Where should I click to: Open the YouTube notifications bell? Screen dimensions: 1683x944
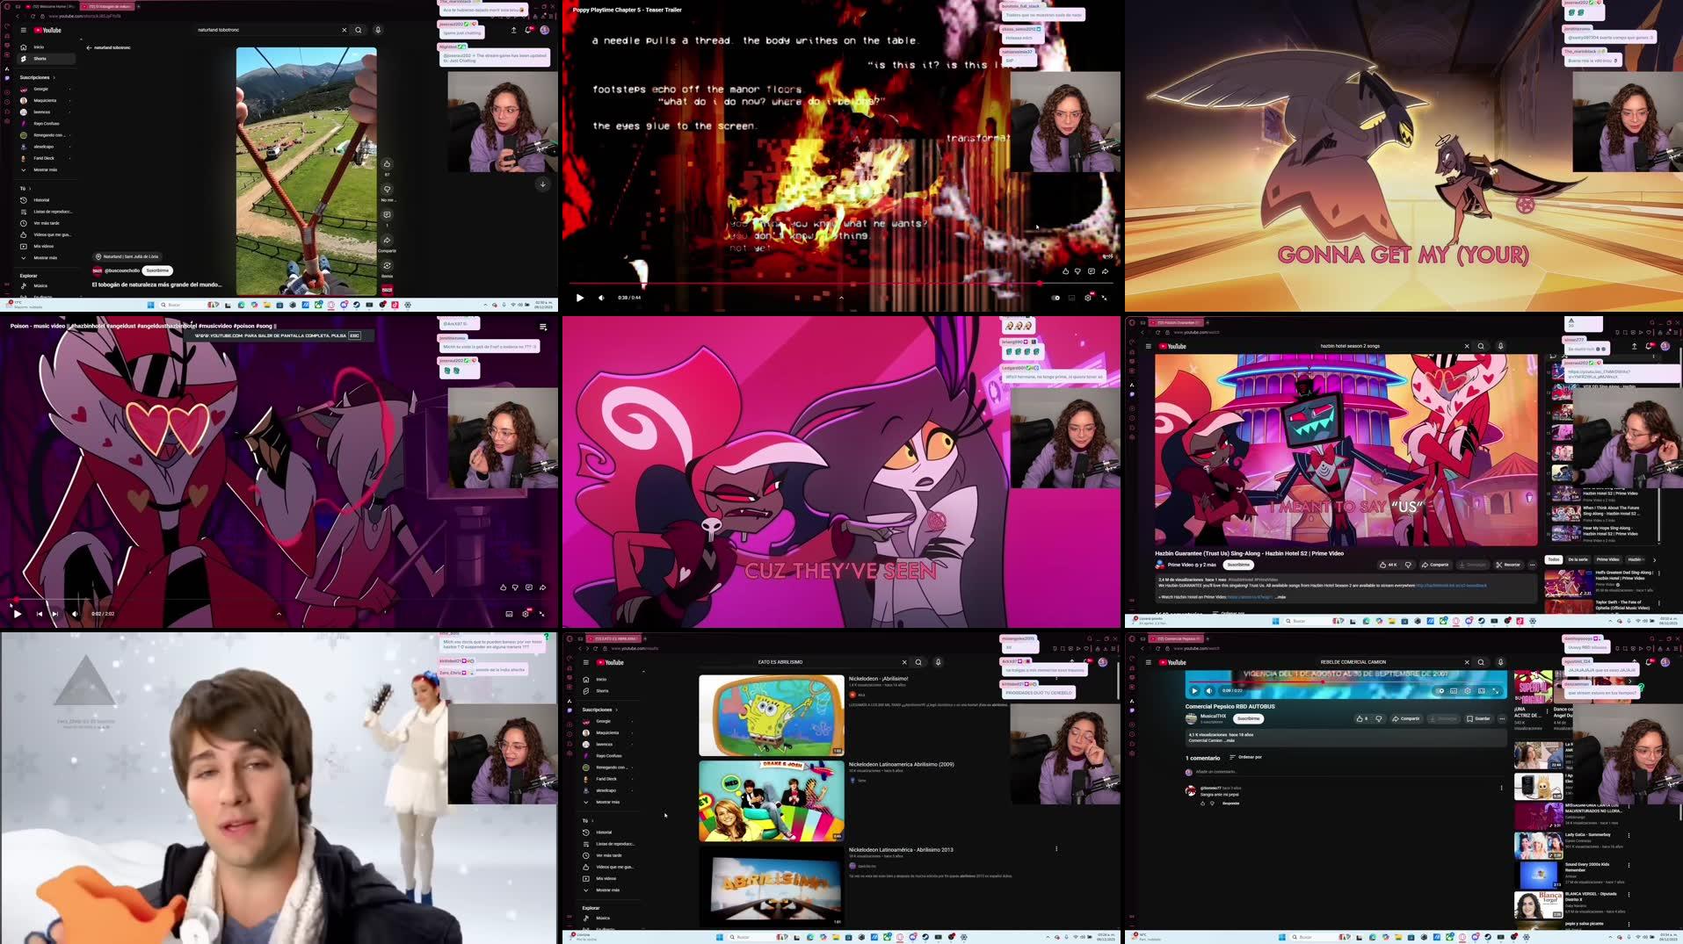coord(528,30)
